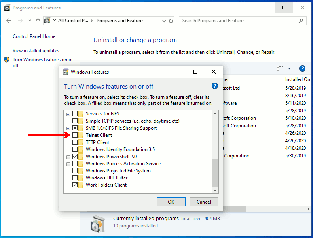313x238 pixels.
Task: Open the view options dropdown arrow
Action: (289, 68)
